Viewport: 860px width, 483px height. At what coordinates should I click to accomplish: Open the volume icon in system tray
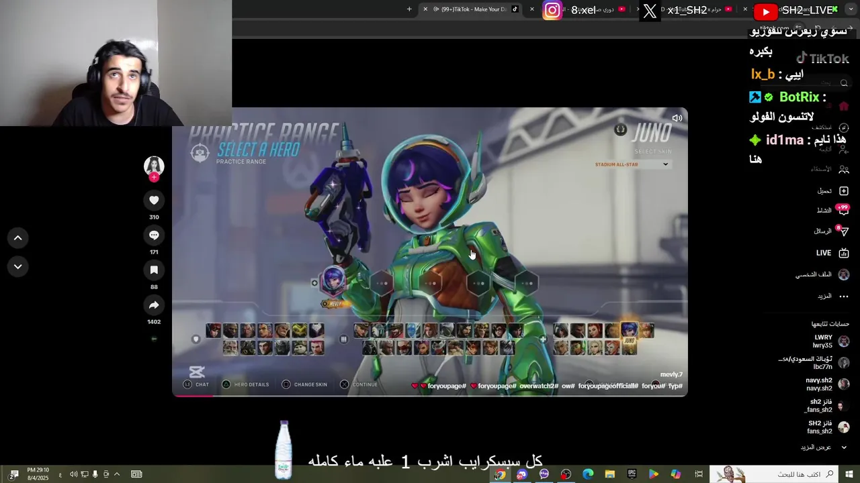click(x=73, y=474)
